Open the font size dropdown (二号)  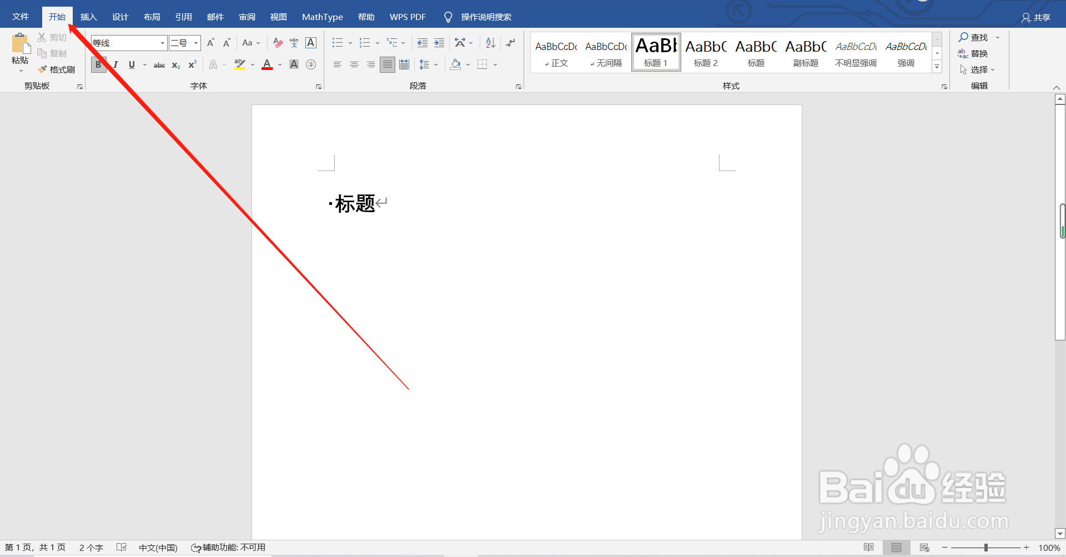click(196, 43)
